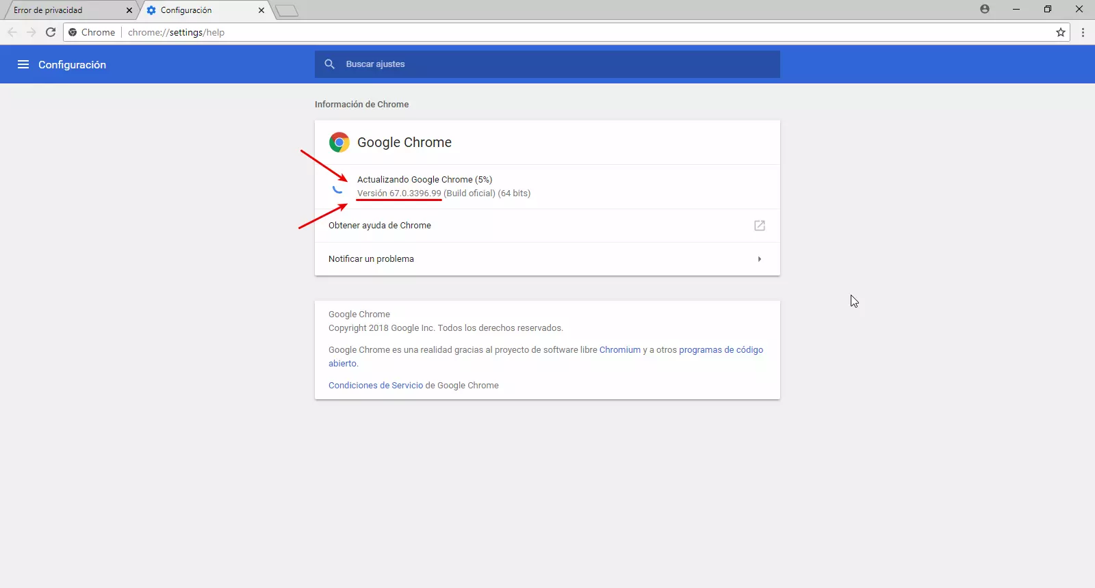Click the search magnifier icon

(x=330, y=64)
